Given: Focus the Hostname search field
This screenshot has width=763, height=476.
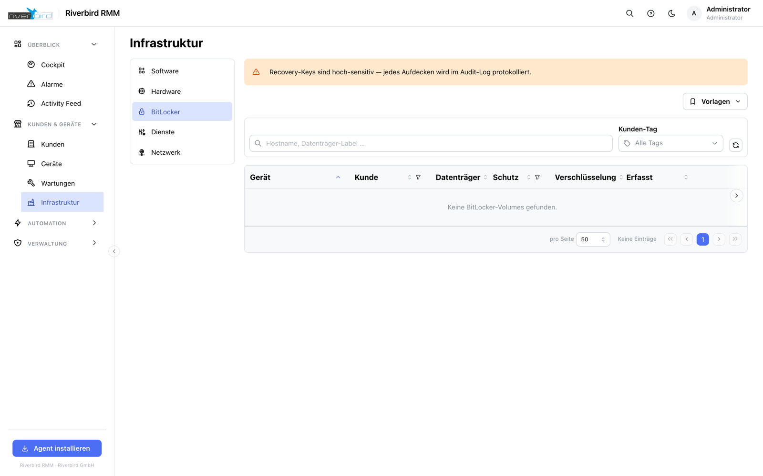Looking at the screenshot, I should (431, 143).
